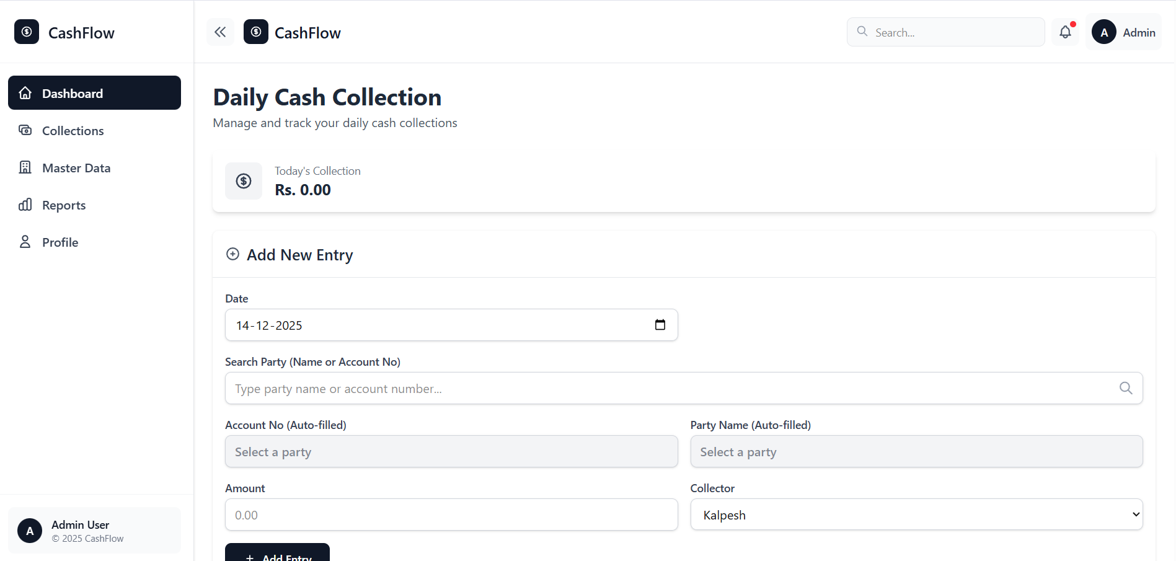Image resolution: width=1176 pixels, height=561 pixels.
Task: Expand the Collector dropdown showing Kalpesh
Action: coord(916,515)
